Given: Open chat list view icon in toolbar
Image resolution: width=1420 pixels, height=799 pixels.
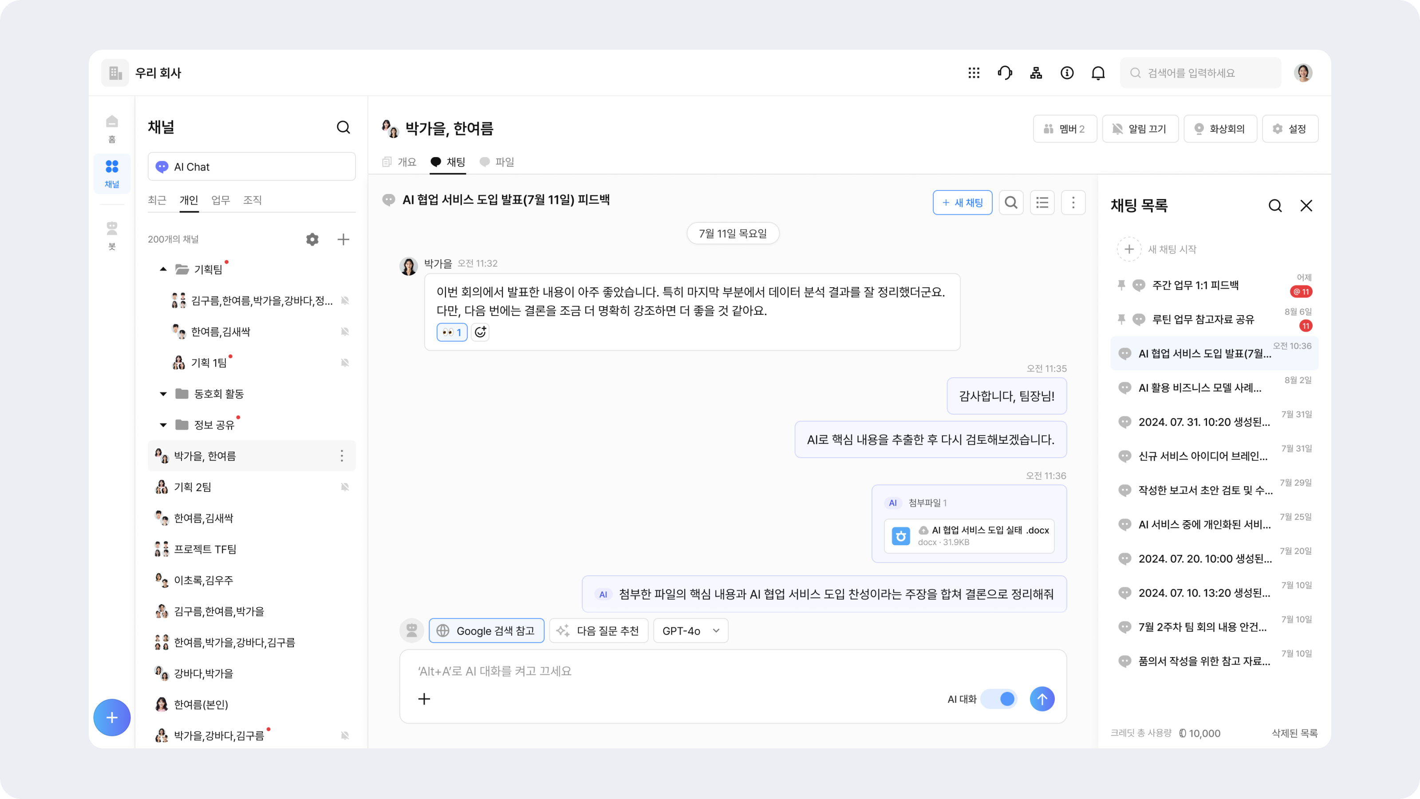Looking at the screenshot, I should point(1042,202).
